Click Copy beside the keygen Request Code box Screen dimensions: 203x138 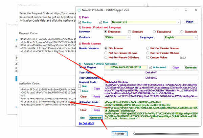[97, 88]
